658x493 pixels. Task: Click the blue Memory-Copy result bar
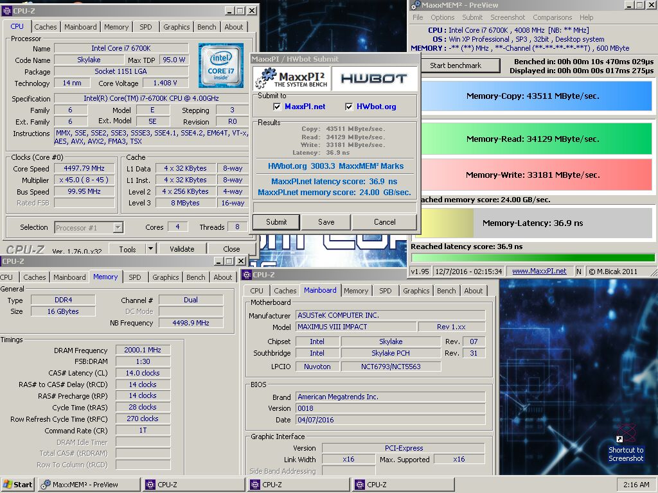(537, 96)
